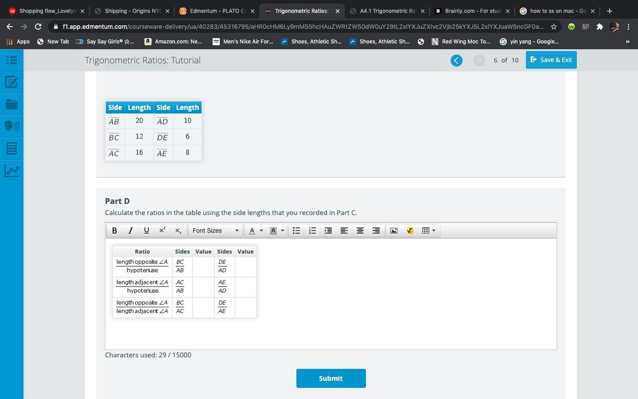Switch to the Brainly.com tab
The height and width of the screenshot is (399, 638).
click(472, 11)
